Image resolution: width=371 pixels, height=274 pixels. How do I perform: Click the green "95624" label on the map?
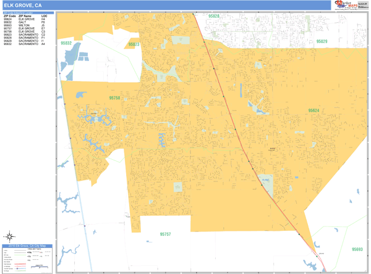click(313, 110)
